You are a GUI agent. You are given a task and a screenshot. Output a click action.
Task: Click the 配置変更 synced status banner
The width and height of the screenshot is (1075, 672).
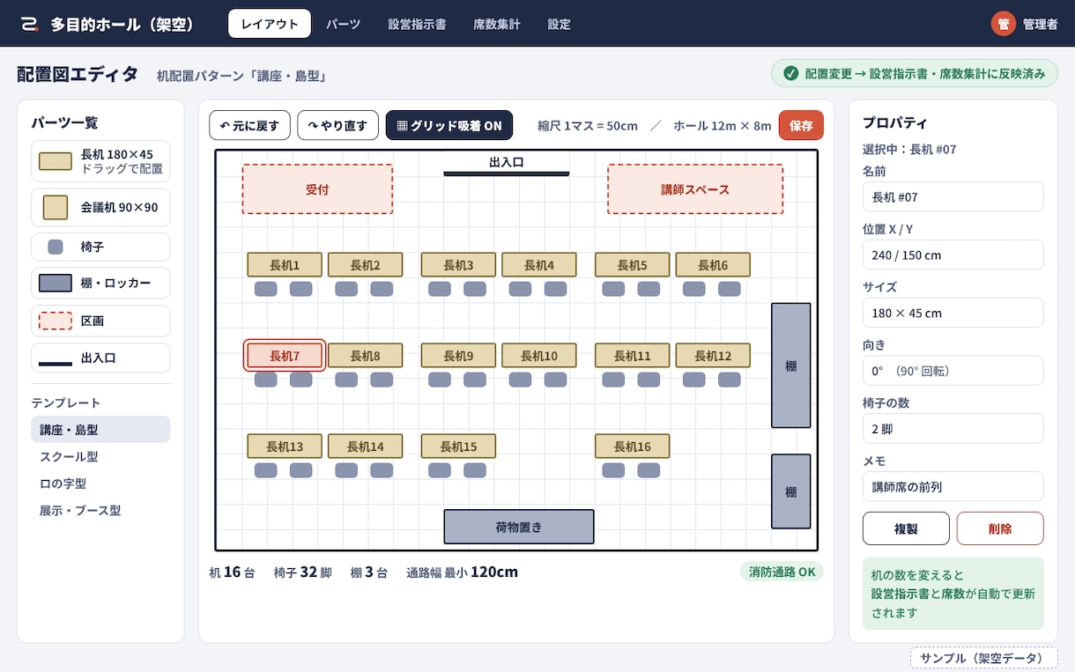tap(914, 74)
